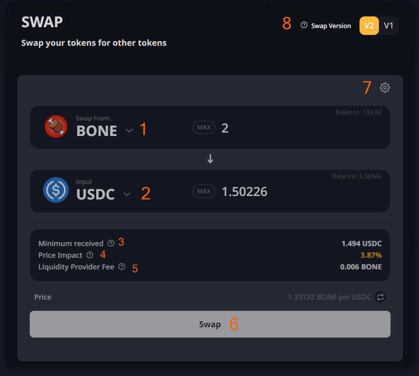
Task: Switch to V1 swap version
Action: tap(388, 25)
